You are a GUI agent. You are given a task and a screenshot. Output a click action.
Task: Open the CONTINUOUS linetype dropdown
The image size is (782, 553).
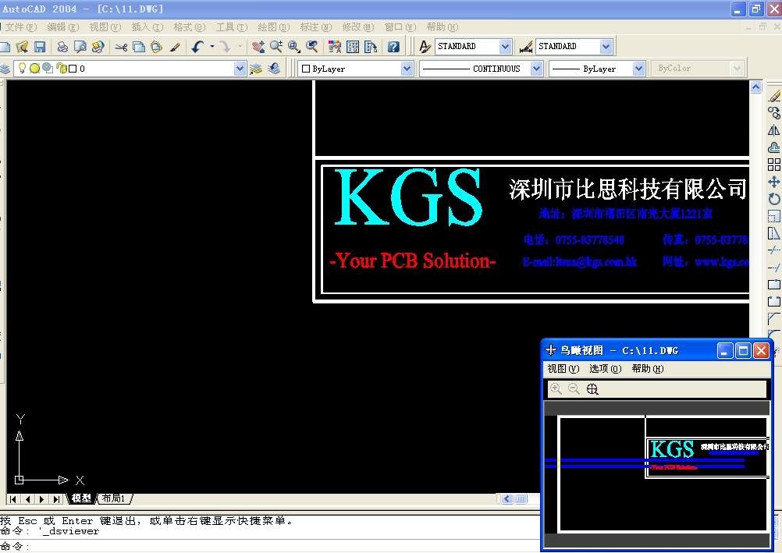pos(536,69)
